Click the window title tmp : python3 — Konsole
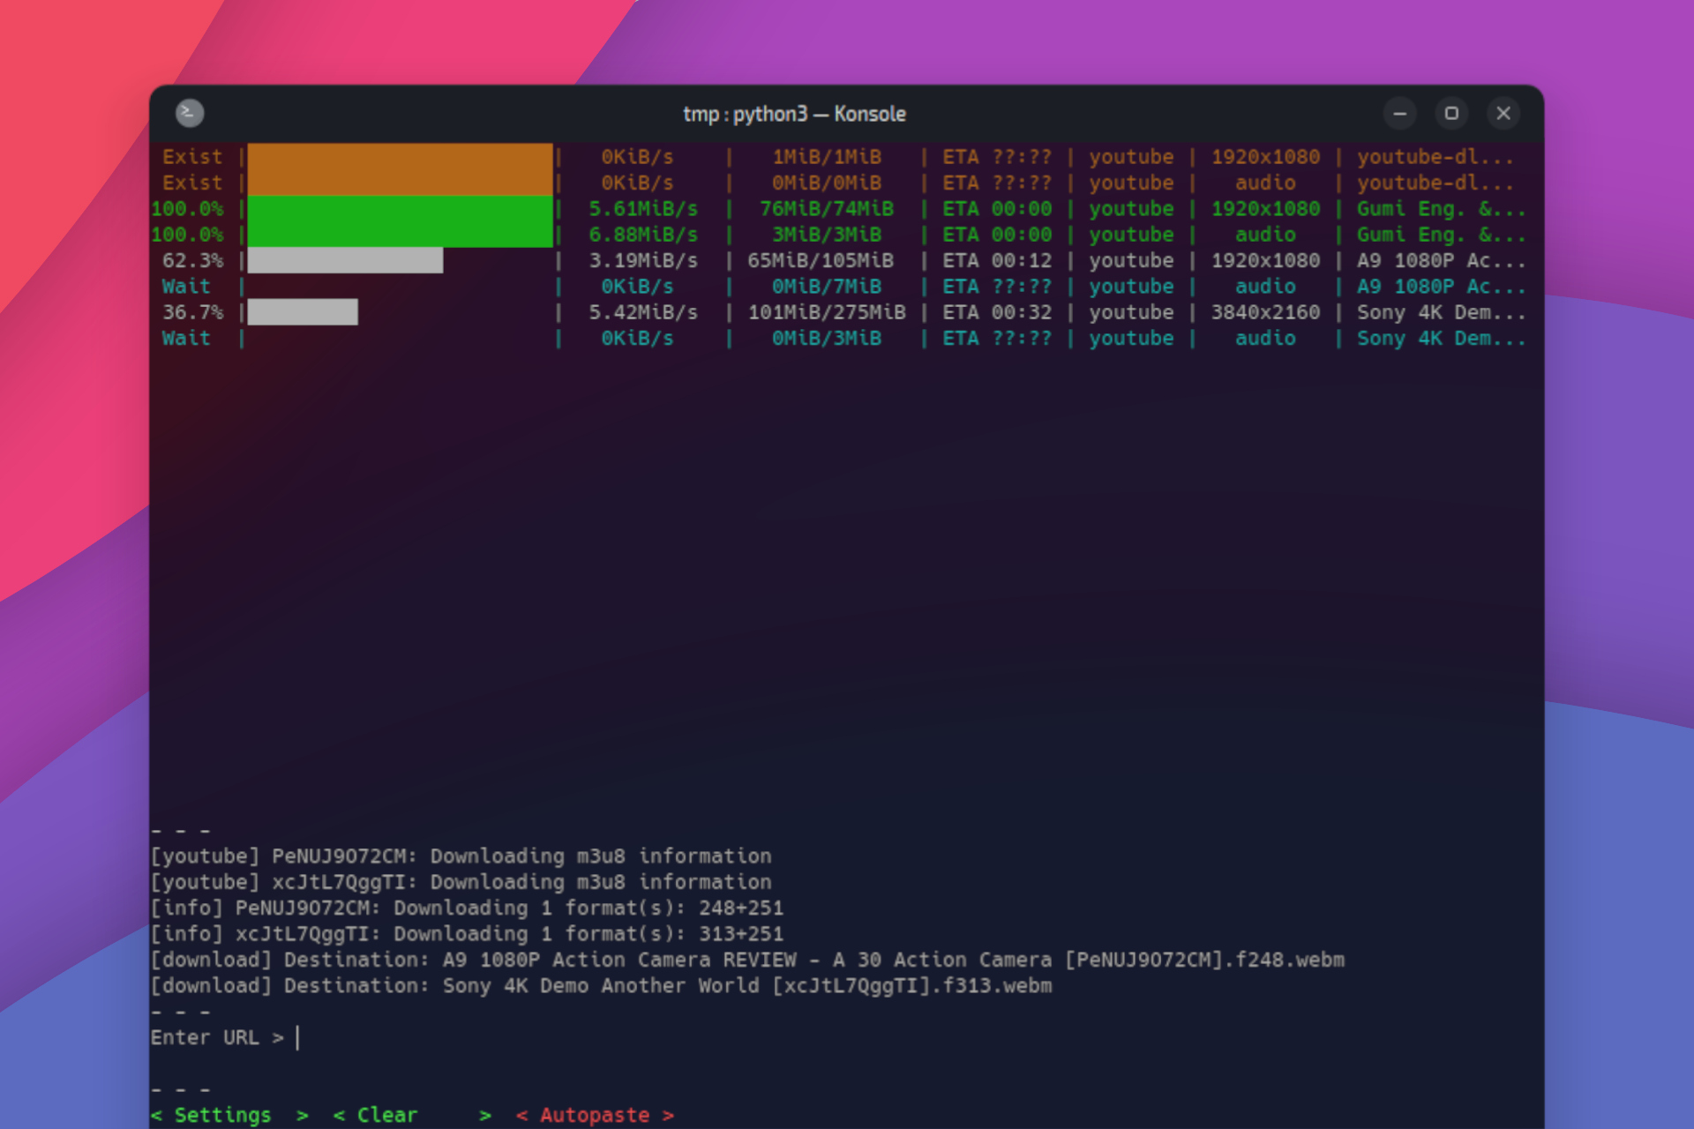 point(795,114)
